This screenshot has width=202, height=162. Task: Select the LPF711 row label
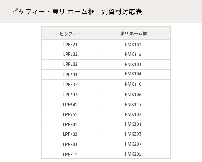pyautogui.click(x=70, y=154)
